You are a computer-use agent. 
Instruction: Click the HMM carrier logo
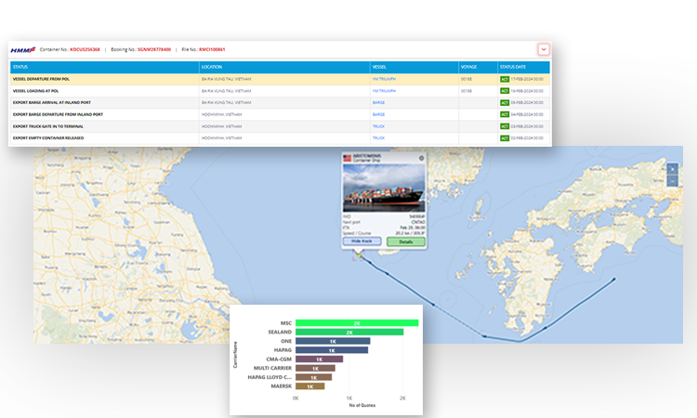22,50
